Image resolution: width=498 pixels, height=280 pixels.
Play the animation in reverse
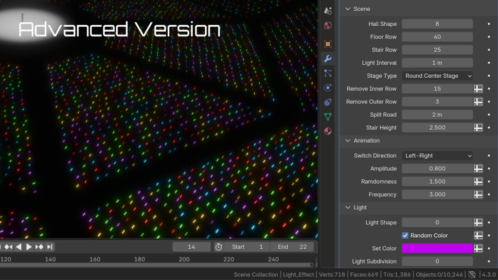click(x=19, y=246)
